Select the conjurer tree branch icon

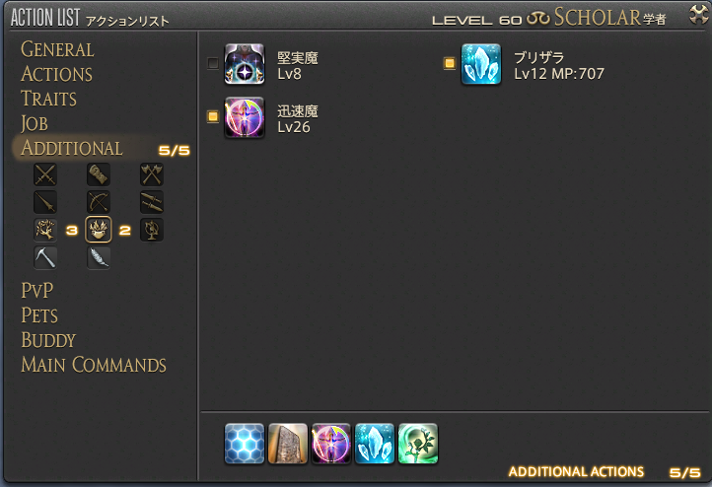45,230
